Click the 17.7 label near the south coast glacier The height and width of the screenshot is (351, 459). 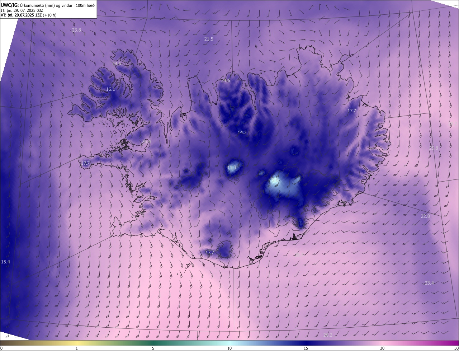(x=209, y=252)
